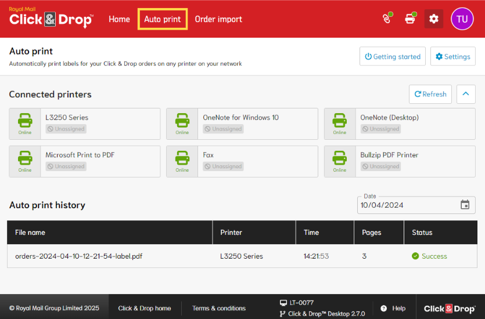Open the Help link in footer

(x=393, y=308)
